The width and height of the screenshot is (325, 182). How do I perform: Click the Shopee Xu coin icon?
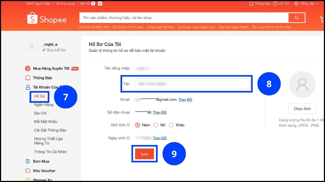(27, 179)
